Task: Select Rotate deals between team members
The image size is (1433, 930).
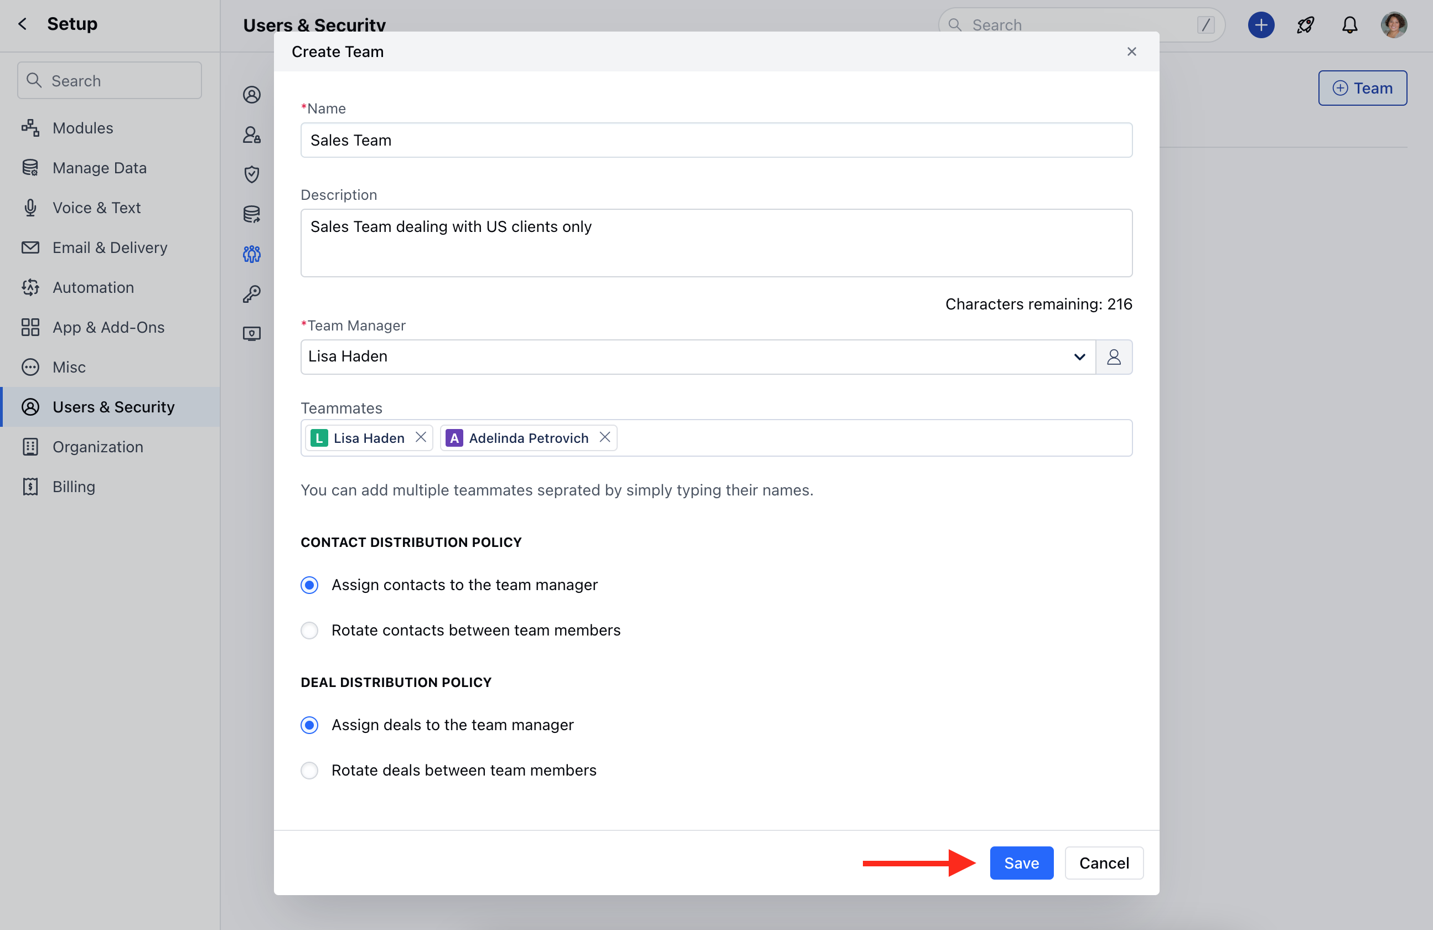Action: pos(309,771)
